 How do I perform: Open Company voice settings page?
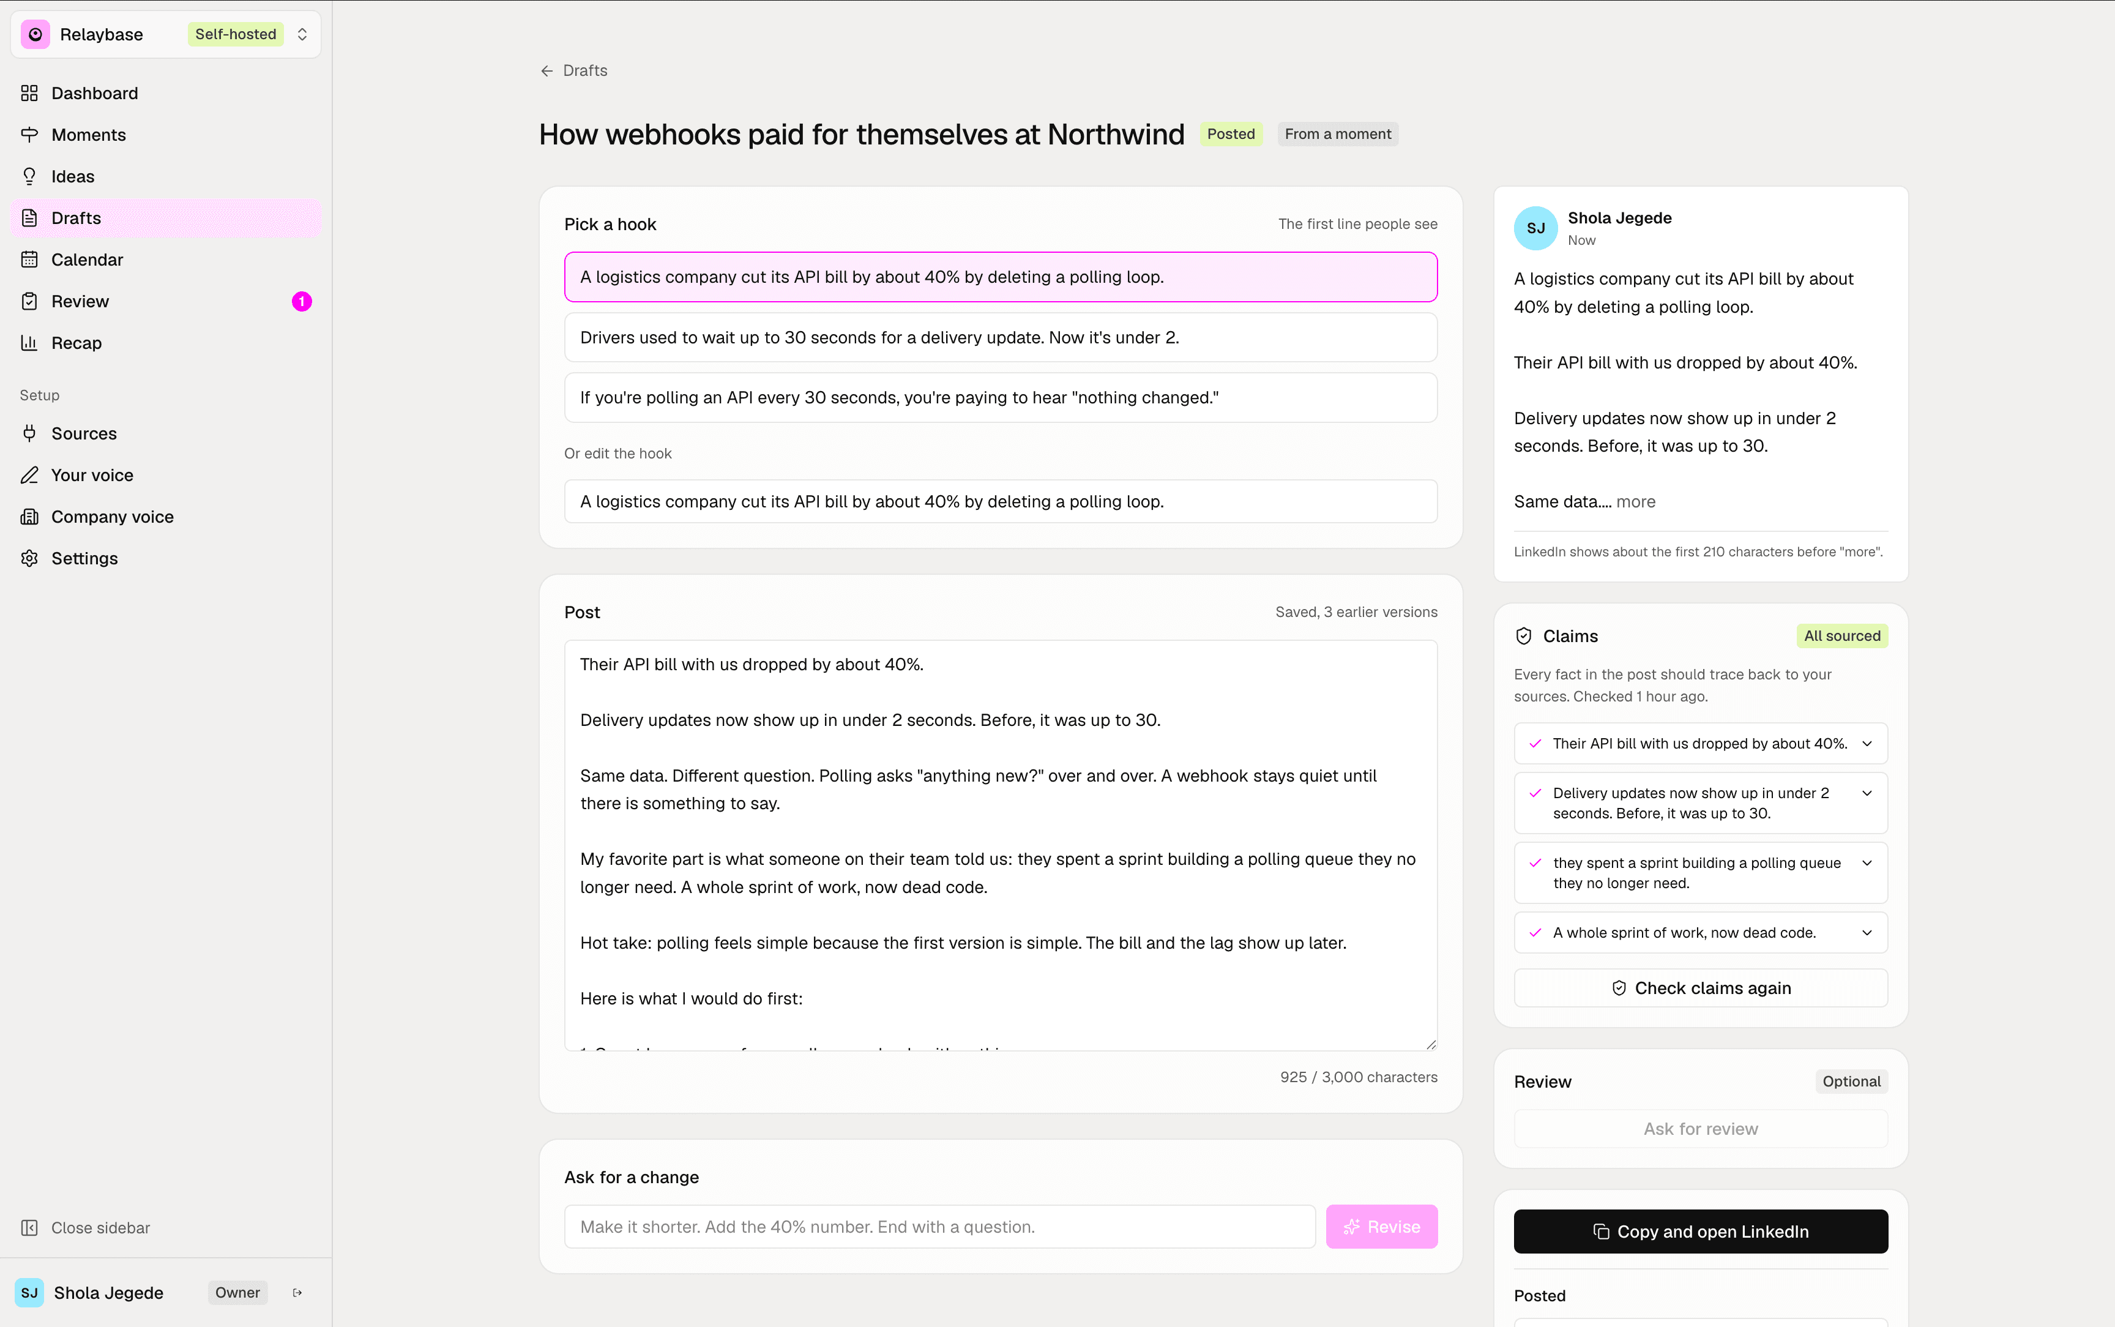pos(166,517)
